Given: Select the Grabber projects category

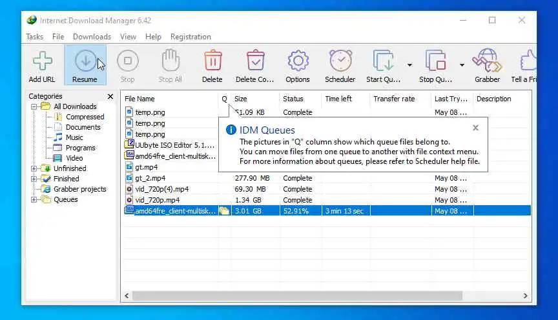Looking at the screenshot, I should [x=79, y=189].
